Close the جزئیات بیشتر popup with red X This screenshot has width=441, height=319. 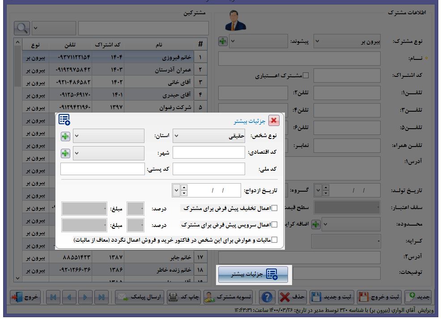pos(274,121)
